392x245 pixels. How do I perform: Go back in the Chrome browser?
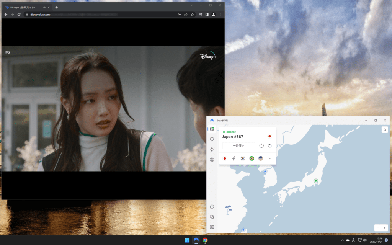6,15
